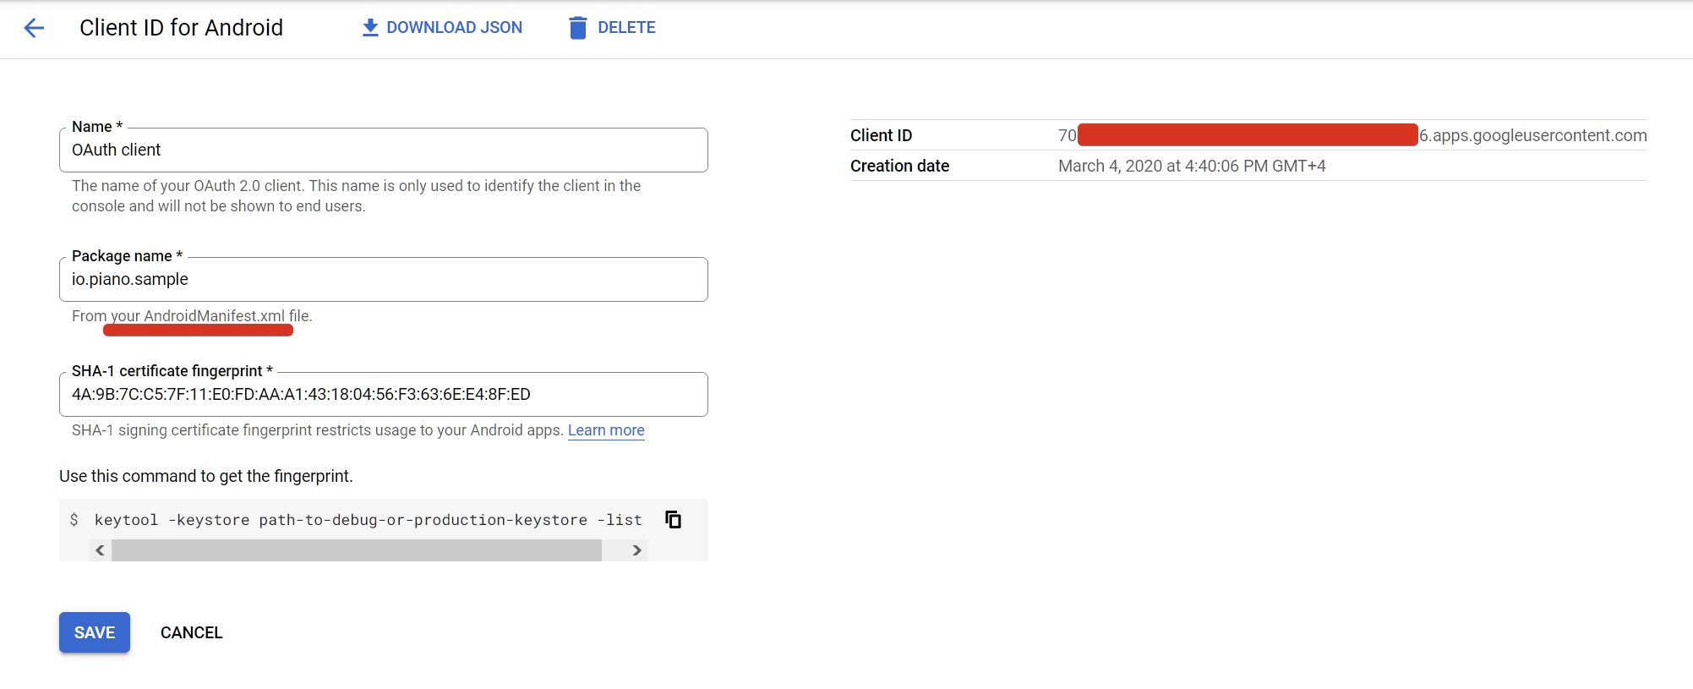Click into the Package name field

pos(384,279)
